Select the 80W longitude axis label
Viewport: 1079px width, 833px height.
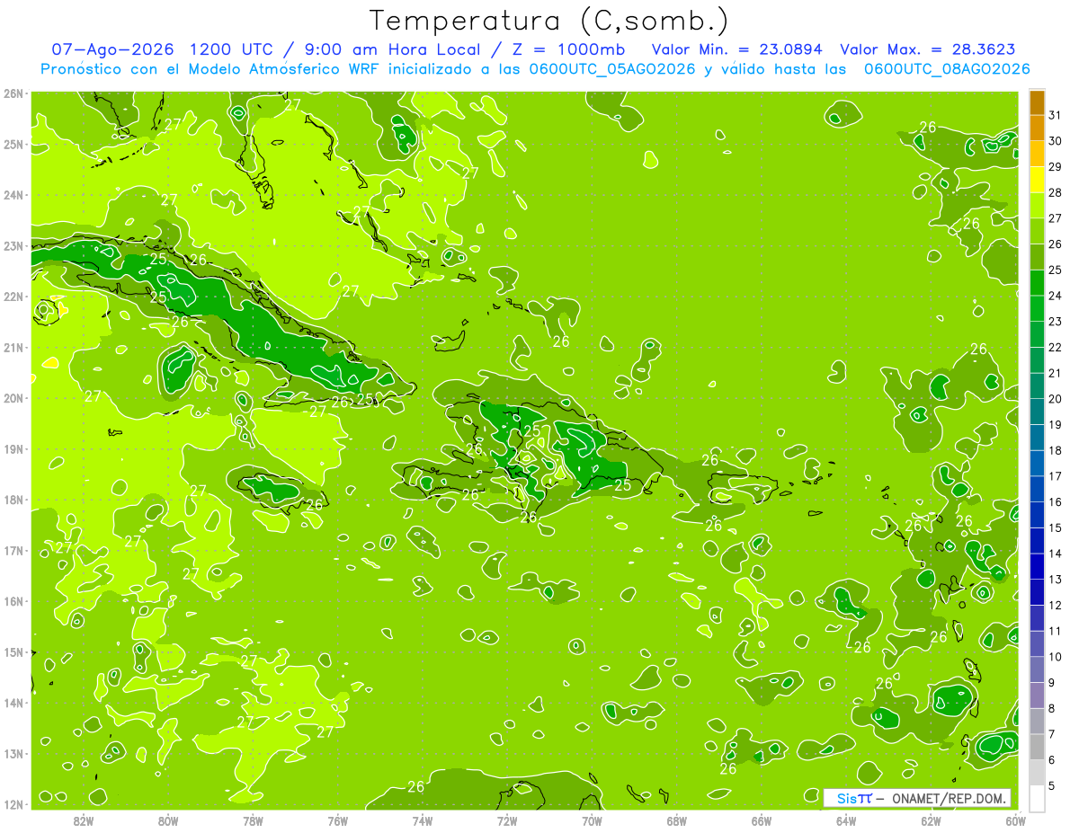168,820
